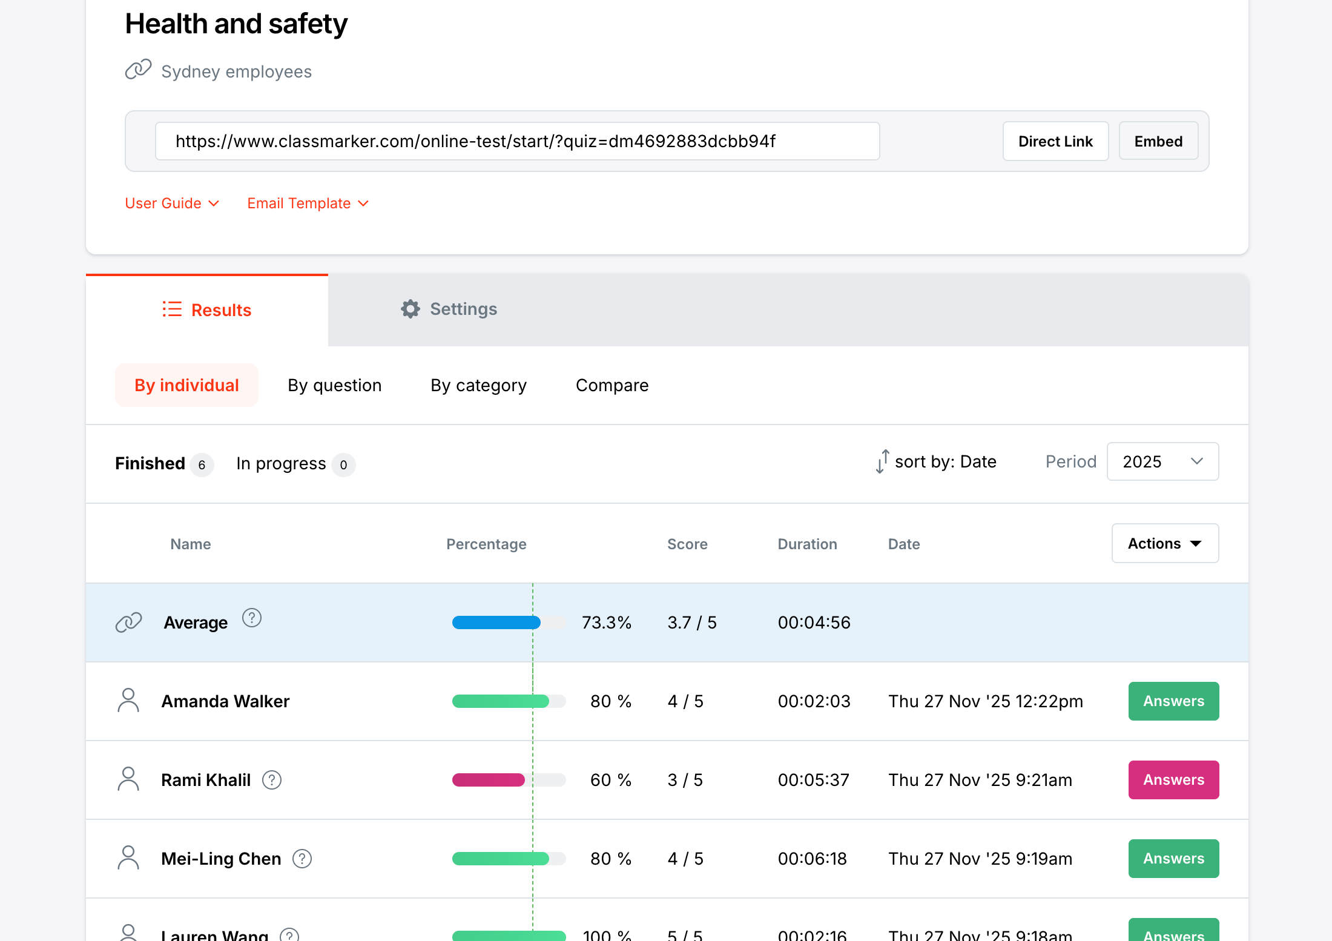View Rami Khalil's Answers
Screen dimensions: 1332x941
click(1173, 780)
